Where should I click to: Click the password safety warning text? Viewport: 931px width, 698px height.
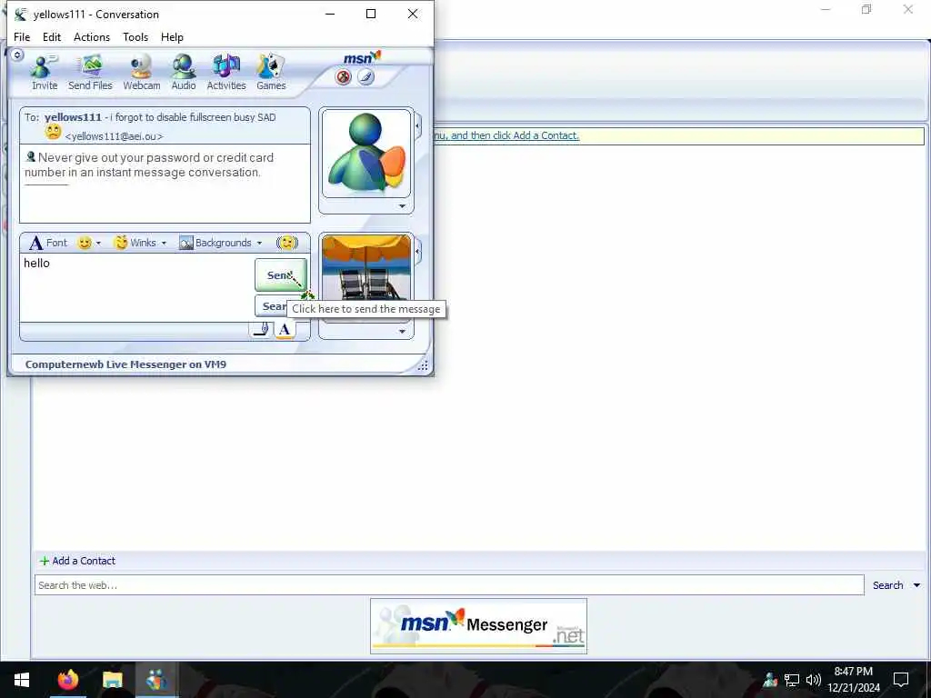149,165
